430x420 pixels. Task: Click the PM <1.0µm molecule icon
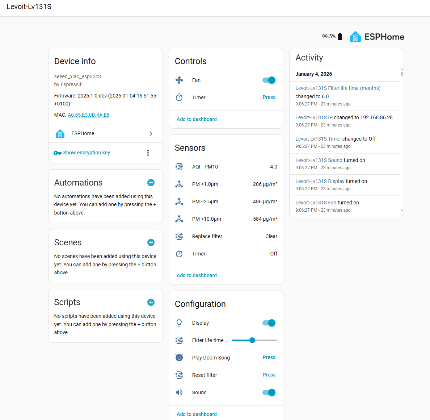point(179,184)
